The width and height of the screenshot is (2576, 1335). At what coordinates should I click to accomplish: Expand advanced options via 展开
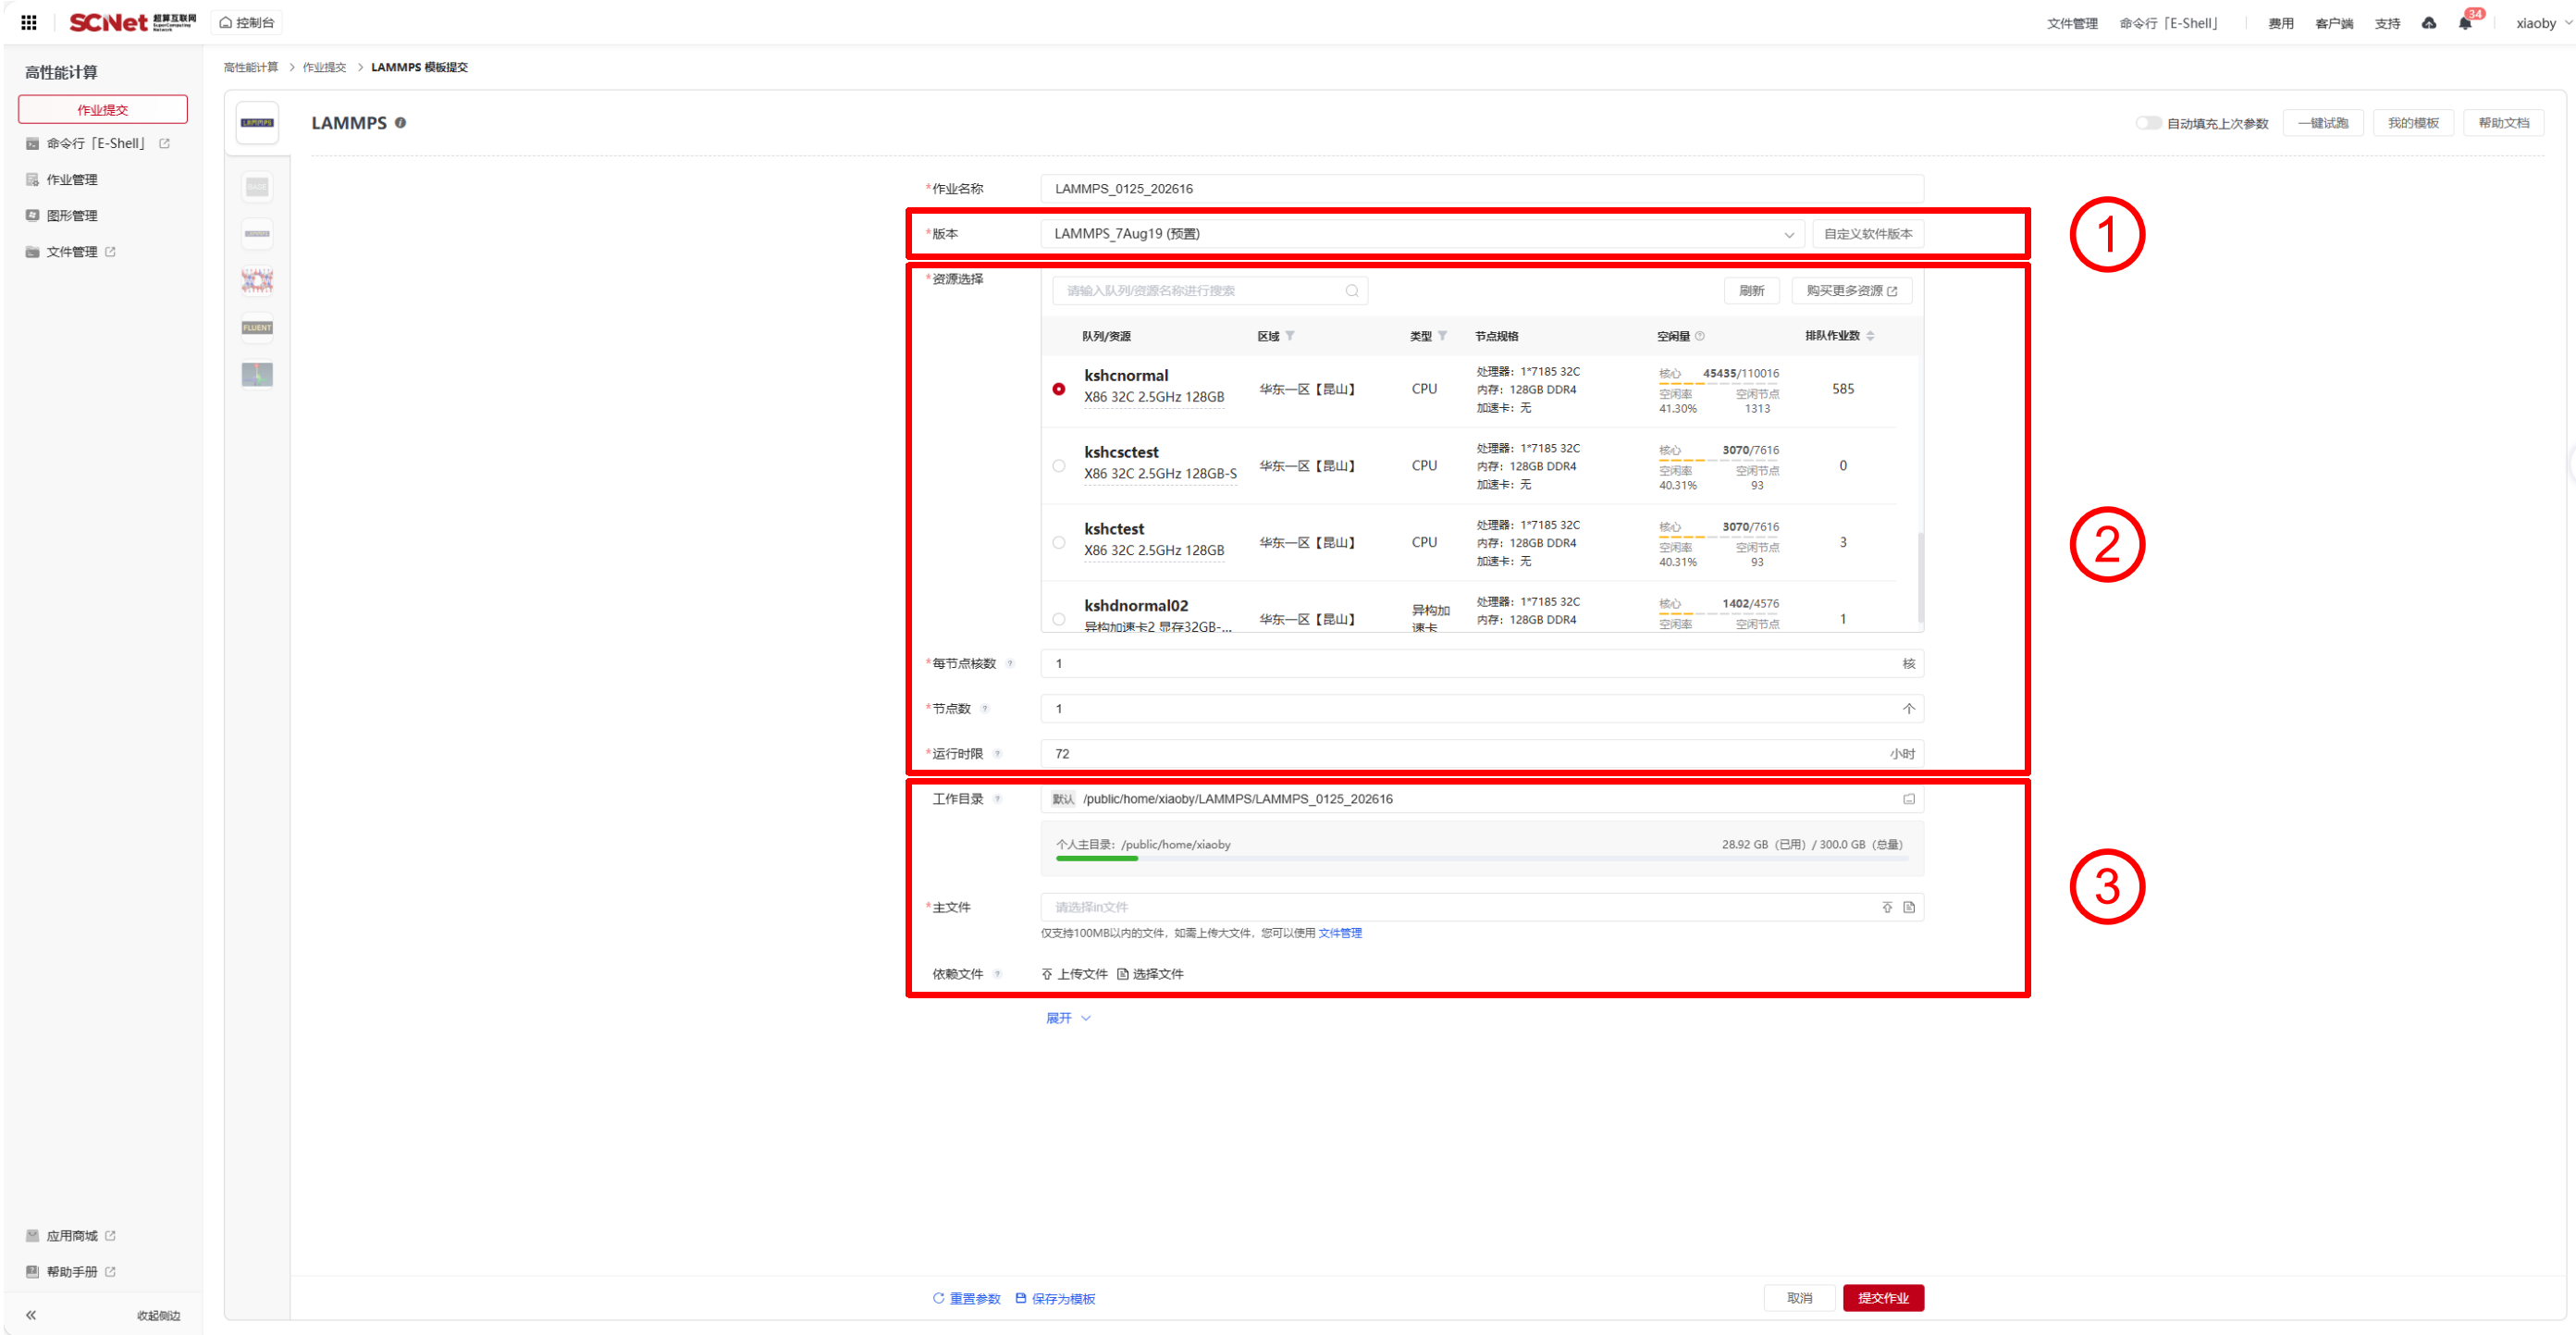pos(1067,1017)
